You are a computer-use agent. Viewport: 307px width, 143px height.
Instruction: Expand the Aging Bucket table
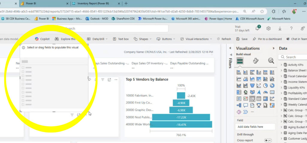281,127
